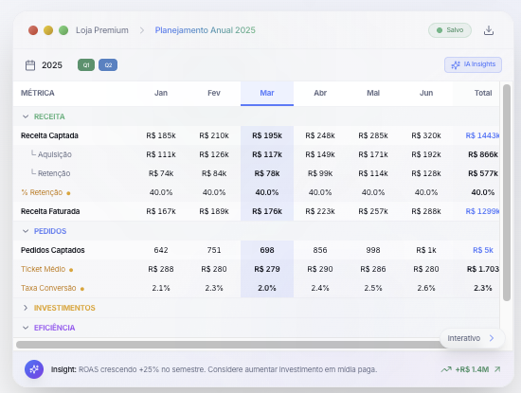Image resolution: width=521 pixels, height=393 pixels.
Task: Click the purple insight sparkle icon
Action: click(34, 369)
